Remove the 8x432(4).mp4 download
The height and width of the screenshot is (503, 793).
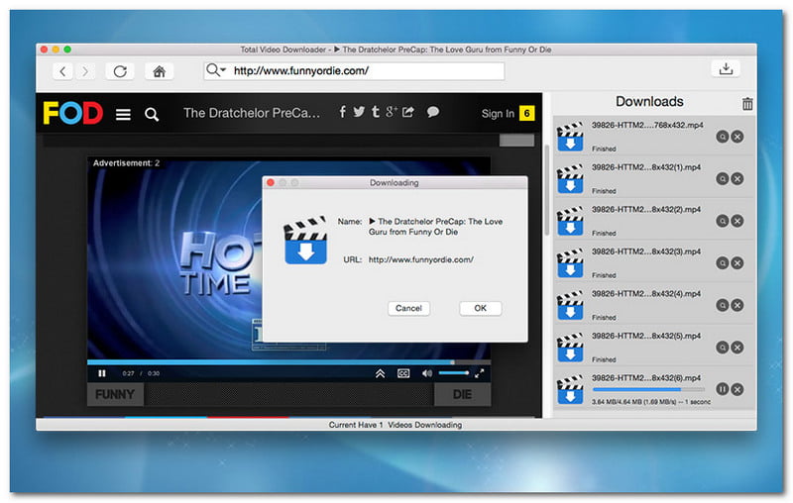click(737, 305)
